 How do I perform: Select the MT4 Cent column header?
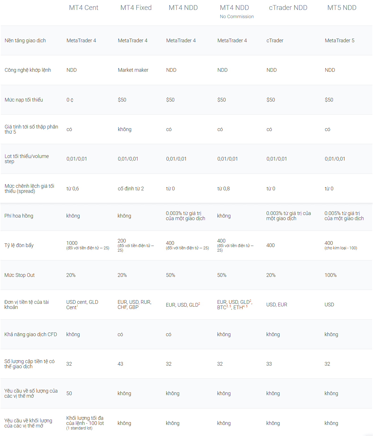tap(84, 8)
